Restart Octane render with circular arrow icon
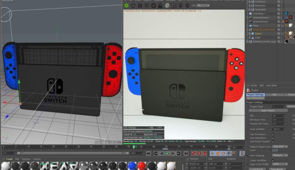Image resolution: width=295 pixels, height=170 pixels. (133, 6)
